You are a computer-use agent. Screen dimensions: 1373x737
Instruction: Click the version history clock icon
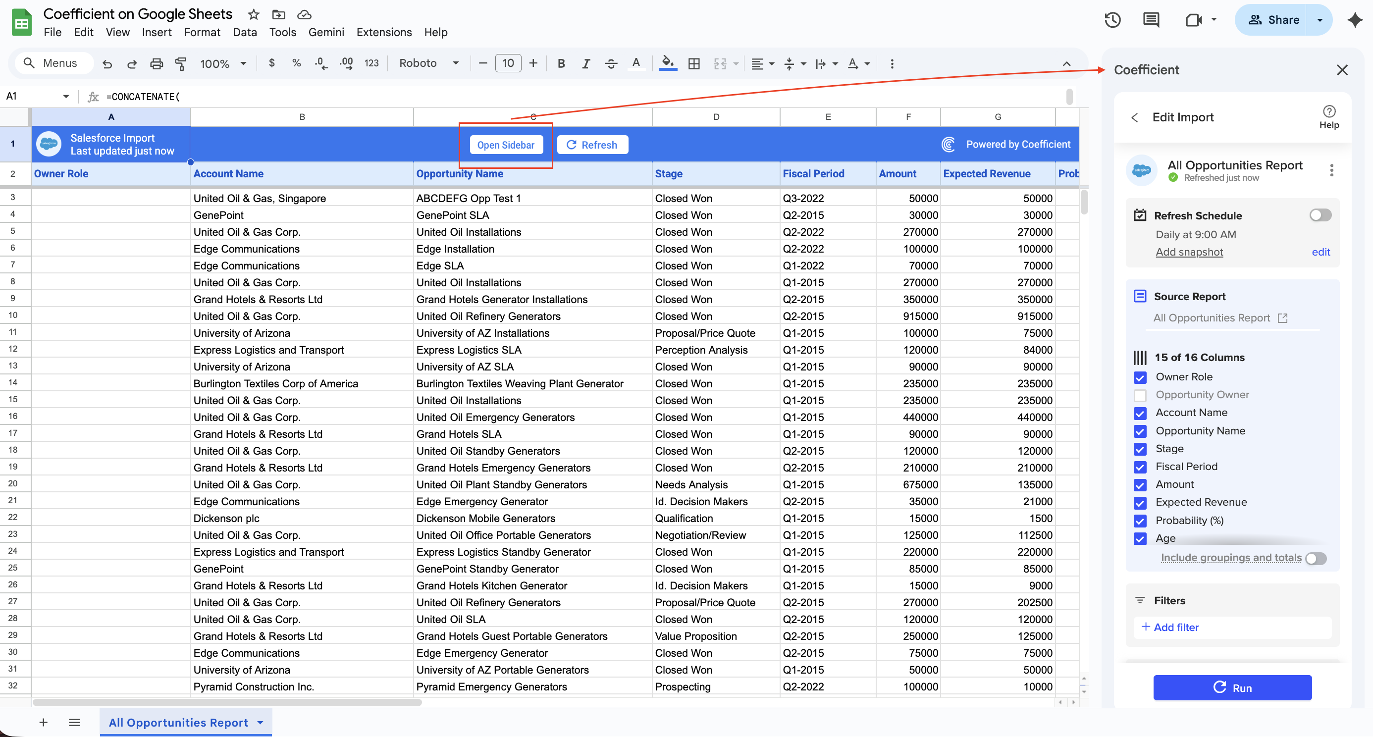1112,20
